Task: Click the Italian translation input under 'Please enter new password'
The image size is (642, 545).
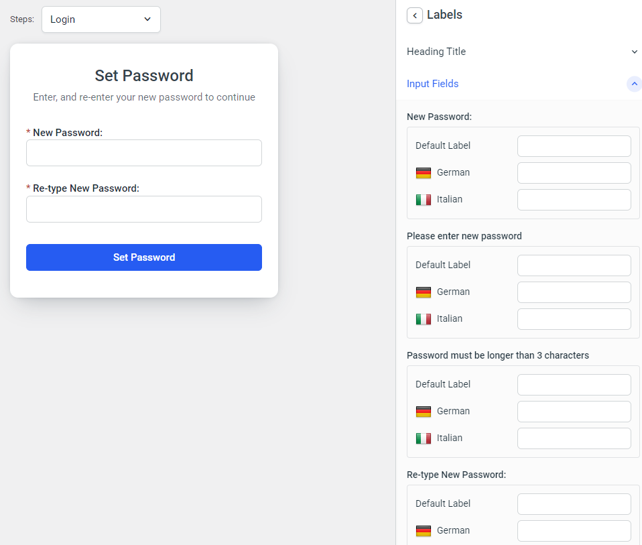Action: point(574,318)
